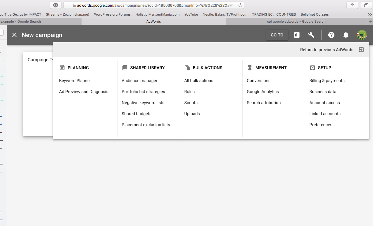Viewport: 373px width, 226px height.
Task: Click the Planning calendar icon
Action: 62,68
